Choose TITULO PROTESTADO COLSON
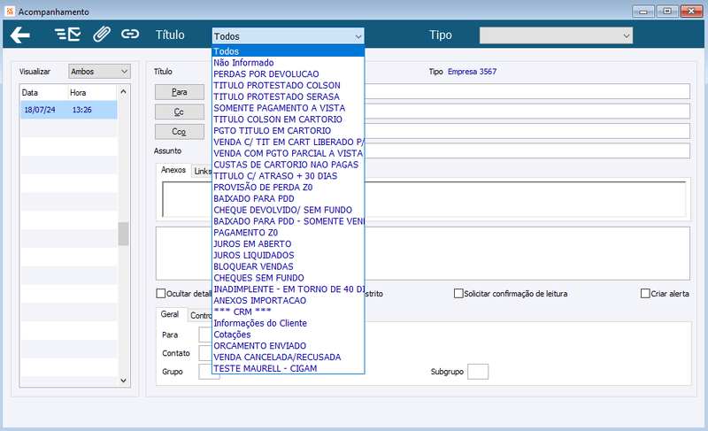Viewport: 708px width, 431px height. tap(289, 85)
